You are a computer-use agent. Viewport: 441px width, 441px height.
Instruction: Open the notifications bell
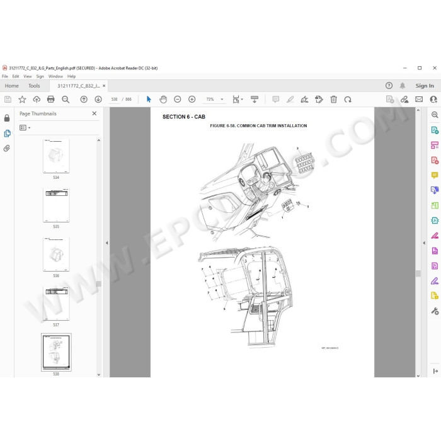coord(403,86)
